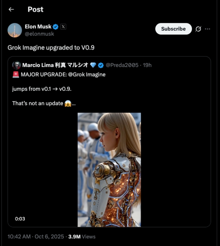Open the three-dot more options menu
220x246 pixels.
[208, 29]
